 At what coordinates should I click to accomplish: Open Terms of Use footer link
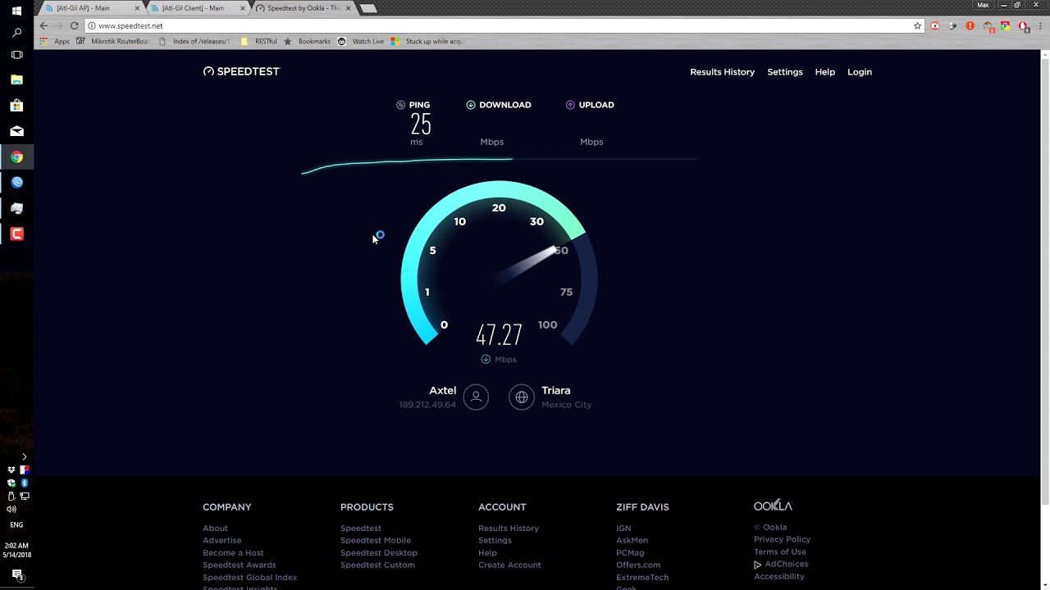coord(780,551)
